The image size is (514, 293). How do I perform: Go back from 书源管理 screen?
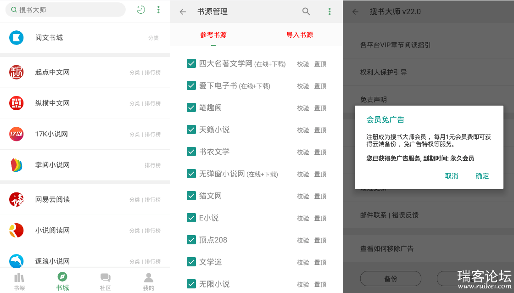(183, 12)
